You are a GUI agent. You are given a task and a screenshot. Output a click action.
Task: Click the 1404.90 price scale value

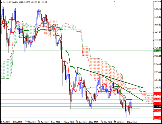pyautogui.click(x=157, y=72)
